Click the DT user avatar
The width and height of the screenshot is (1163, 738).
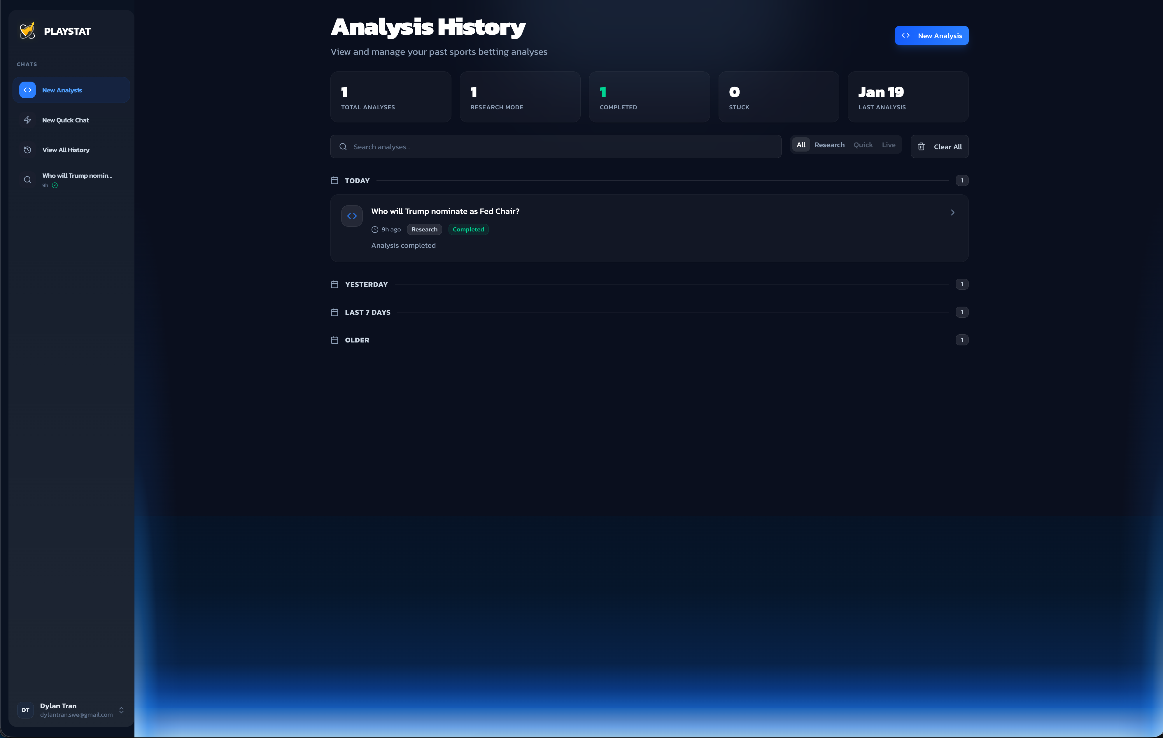25,709
